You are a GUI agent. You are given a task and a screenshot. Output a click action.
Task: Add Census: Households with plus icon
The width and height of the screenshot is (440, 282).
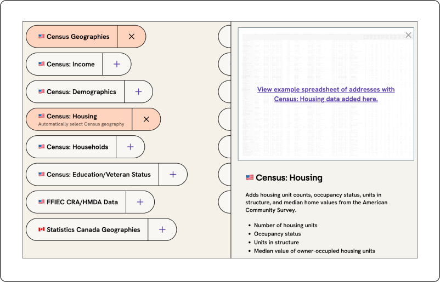point(130,147)
